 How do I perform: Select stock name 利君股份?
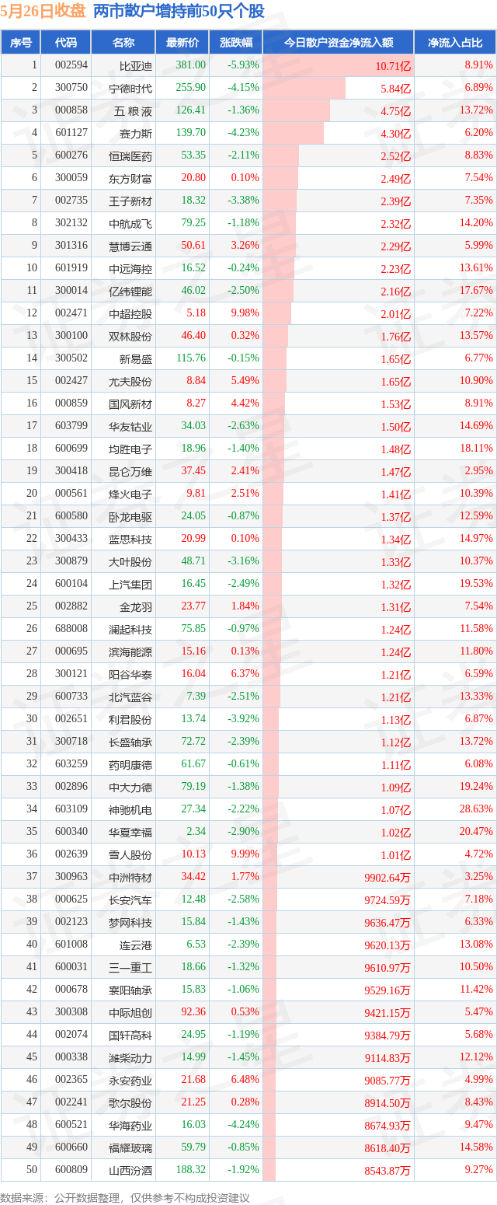130,720
